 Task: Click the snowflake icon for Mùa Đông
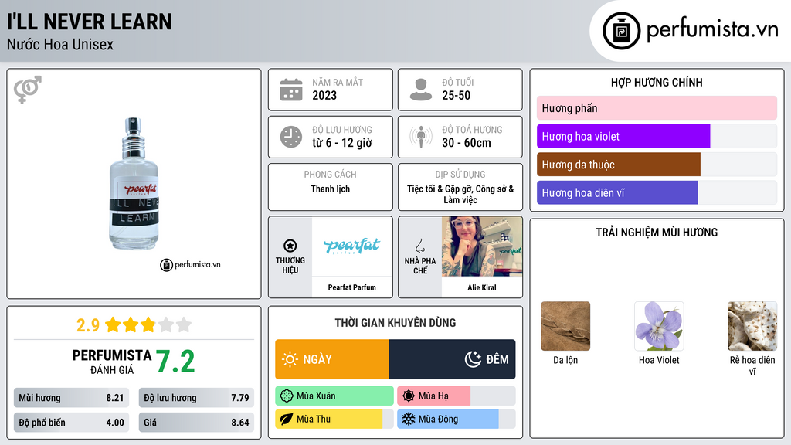click(x=409, y=420)
